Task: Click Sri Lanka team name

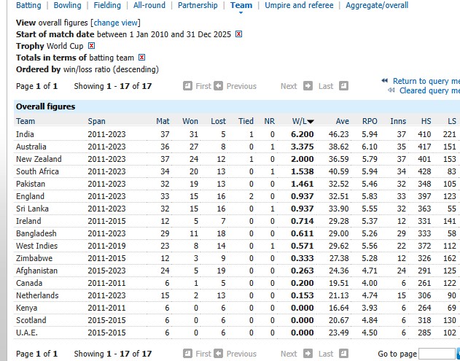Action: click(32, 209)
